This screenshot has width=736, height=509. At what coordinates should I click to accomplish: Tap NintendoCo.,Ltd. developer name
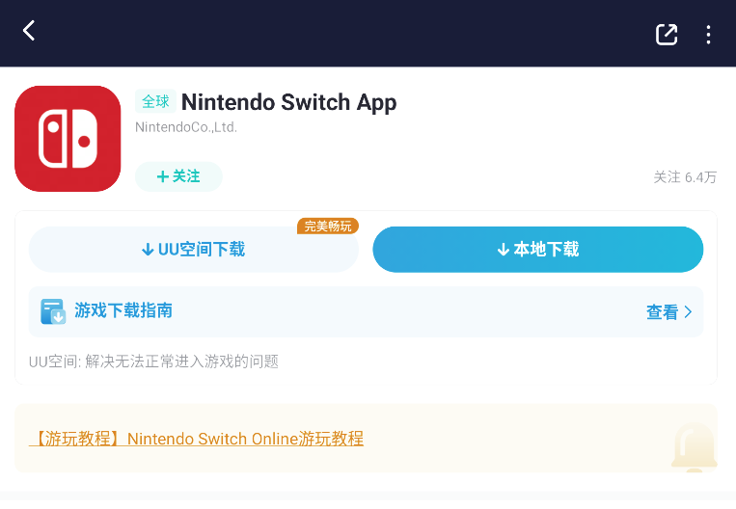click(186, 127)
